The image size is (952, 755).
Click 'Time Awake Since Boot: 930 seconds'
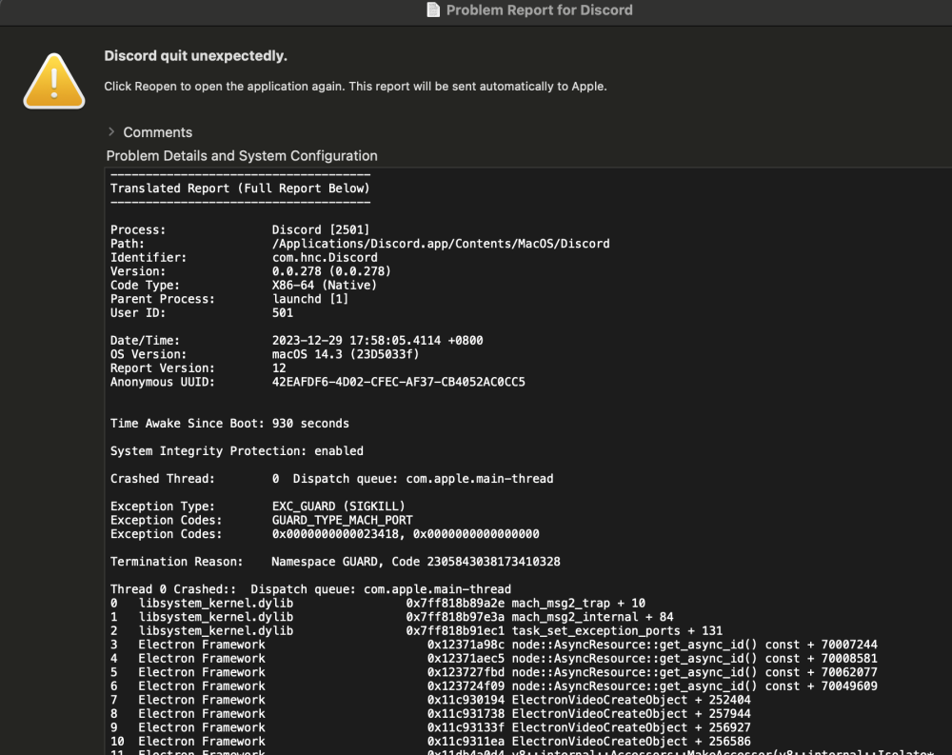coord(229,424)
